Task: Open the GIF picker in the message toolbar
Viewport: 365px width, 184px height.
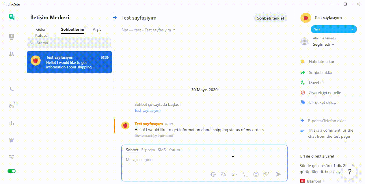Action: coord(234,174)
